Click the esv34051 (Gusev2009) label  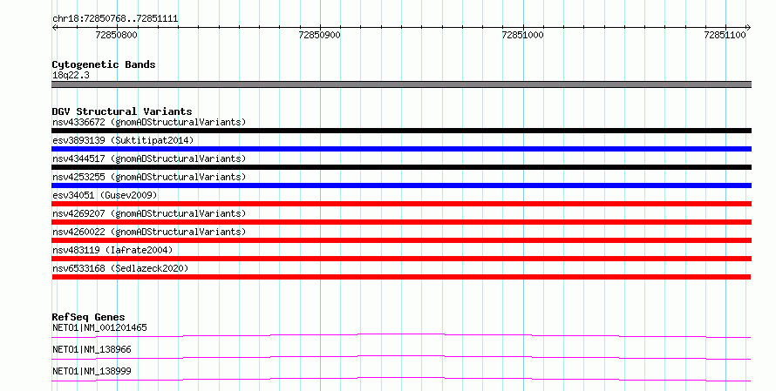click(x=105, y=195)
